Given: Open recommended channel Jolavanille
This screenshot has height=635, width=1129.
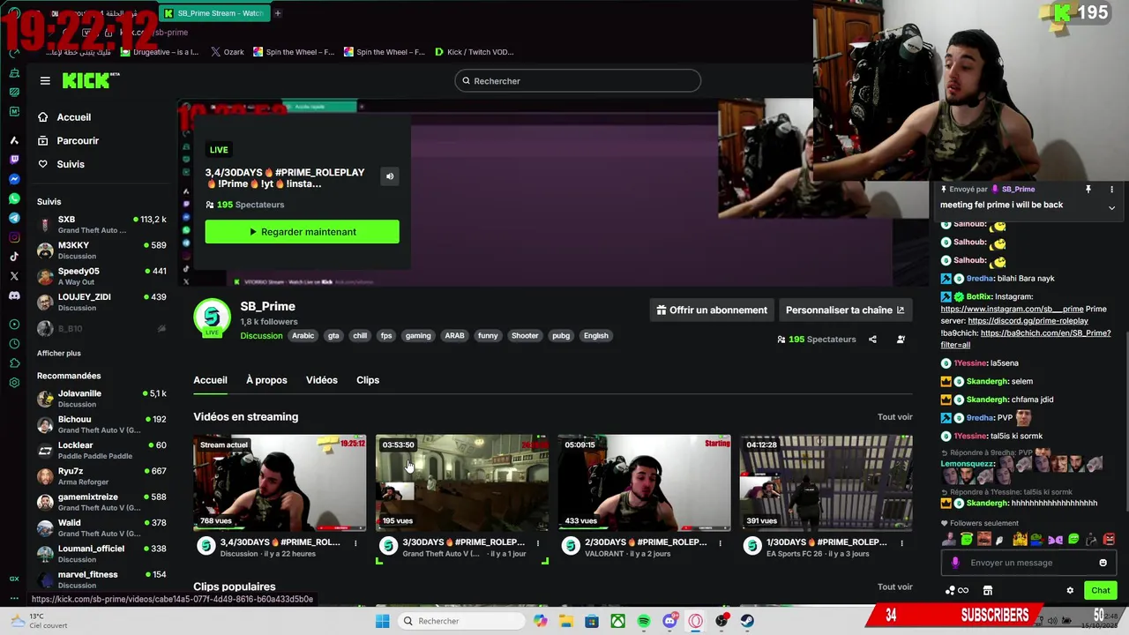Looking at the screenshot, I should (101, 399).
